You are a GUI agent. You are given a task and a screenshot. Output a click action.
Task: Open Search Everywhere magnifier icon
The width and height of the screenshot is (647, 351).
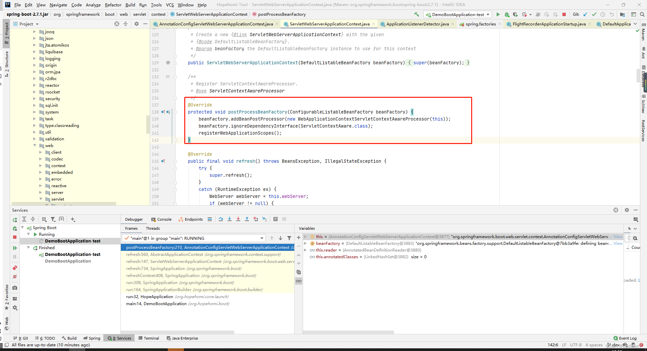point(642,14)
